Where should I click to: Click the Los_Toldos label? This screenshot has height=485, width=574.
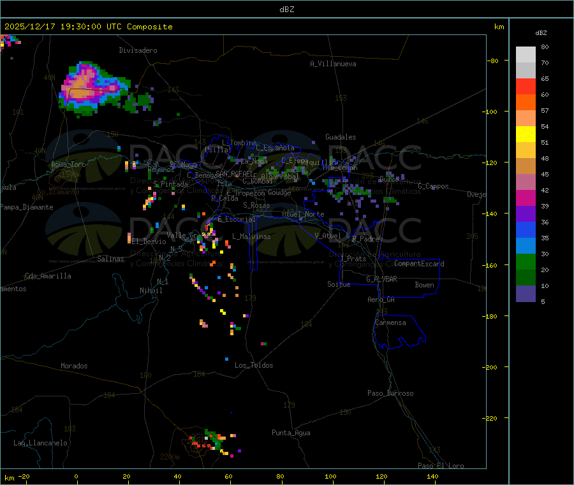pos(254,365)
